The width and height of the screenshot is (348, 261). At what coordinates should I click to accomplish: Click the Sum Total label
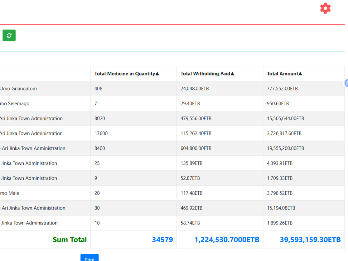click(x=70, y=240)
